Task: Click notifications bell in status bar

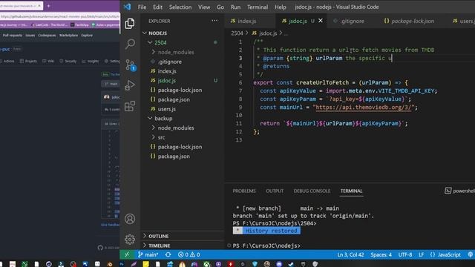Action: click(x=470, y=254)
